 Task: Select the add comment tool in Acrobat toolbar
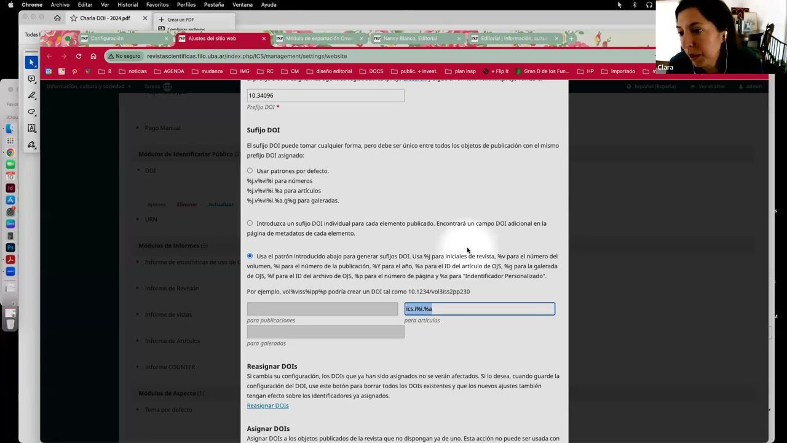pyautogui.click(x=31, y=79)
